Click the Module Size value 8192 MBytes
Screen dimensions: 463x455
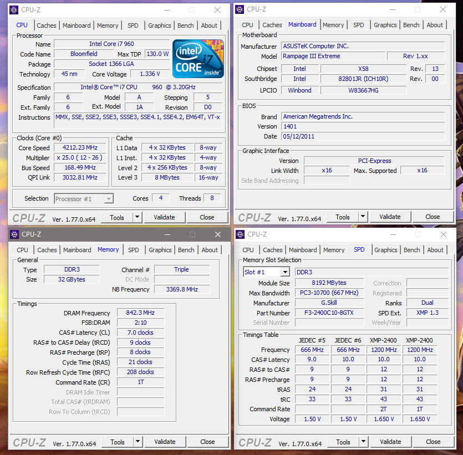329,283
